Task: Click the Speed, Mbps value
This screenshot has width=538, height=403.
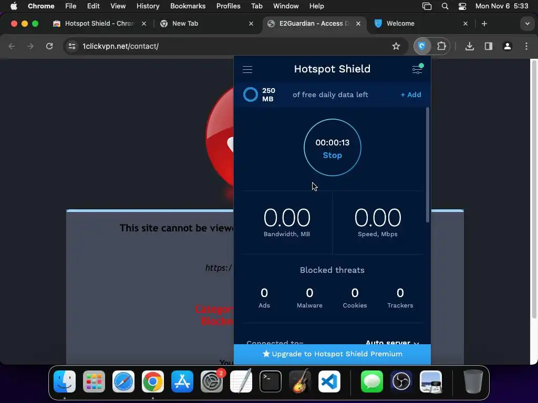Action: pos(377,218)
